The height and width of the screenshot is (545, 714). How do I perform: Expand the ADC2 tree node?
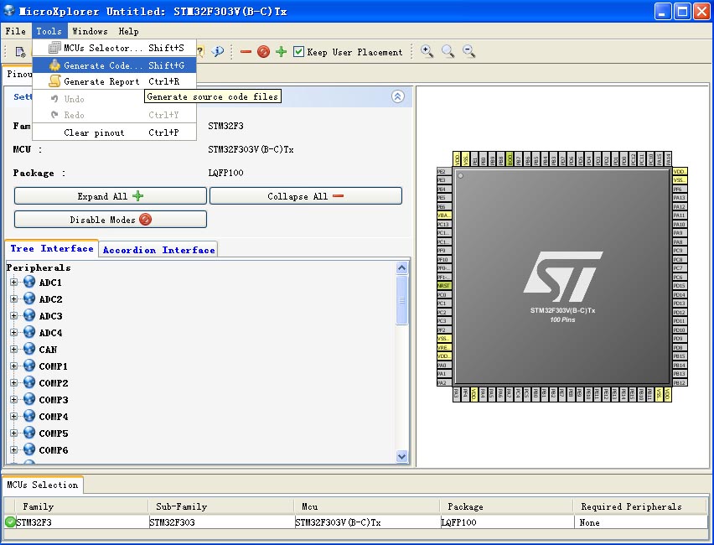[13, 299]
